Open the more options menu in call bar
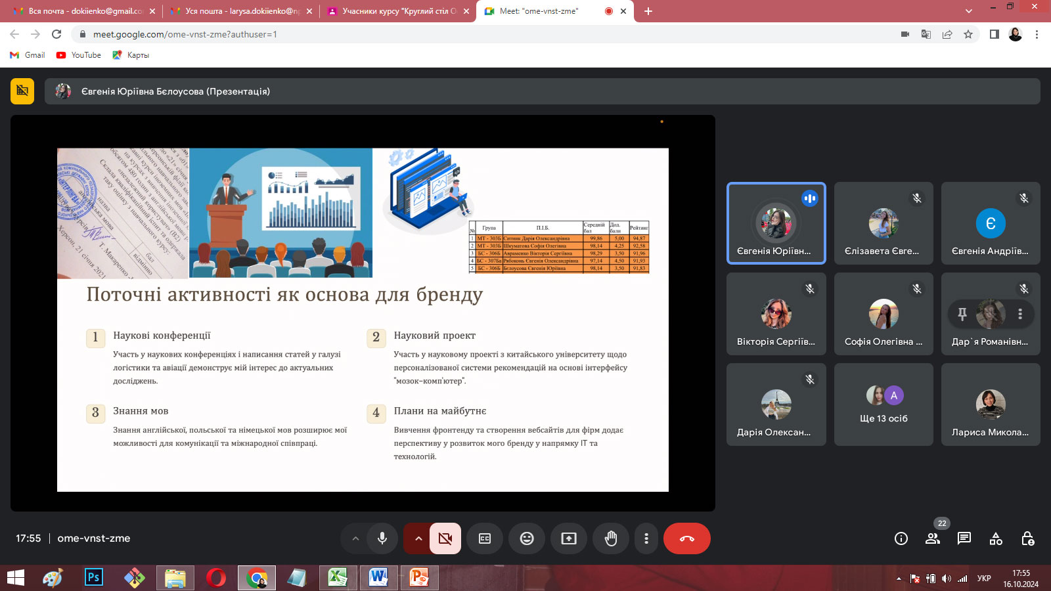 click(646, 538)
